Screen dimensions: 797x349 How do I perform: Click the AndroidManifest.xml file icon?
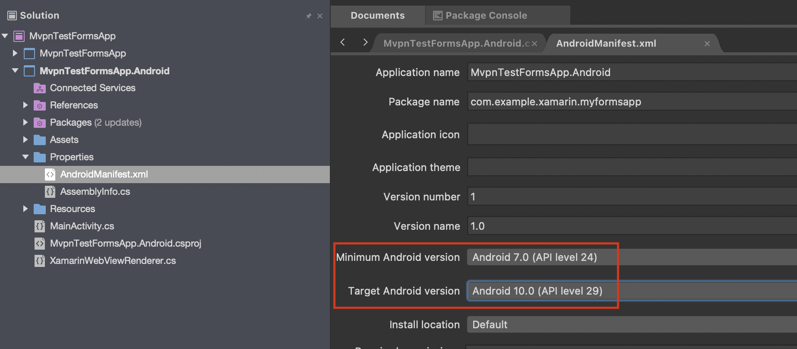coord(50,174)
